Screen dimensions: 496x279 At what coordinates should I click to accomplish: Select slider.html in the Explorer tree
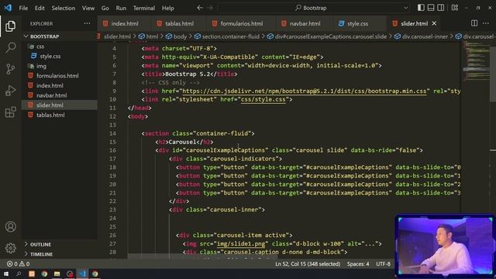click(50, 105)
